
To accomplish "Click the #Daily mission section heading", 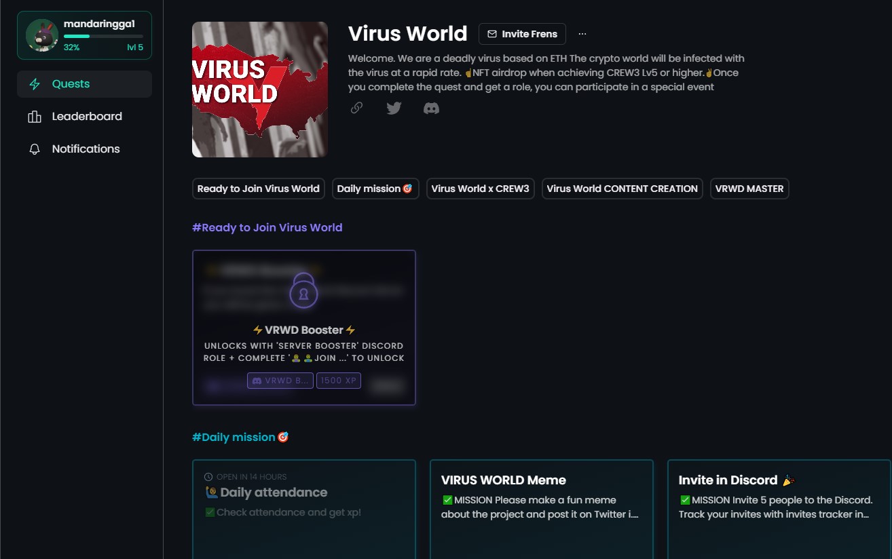I will tap(241, 438).
